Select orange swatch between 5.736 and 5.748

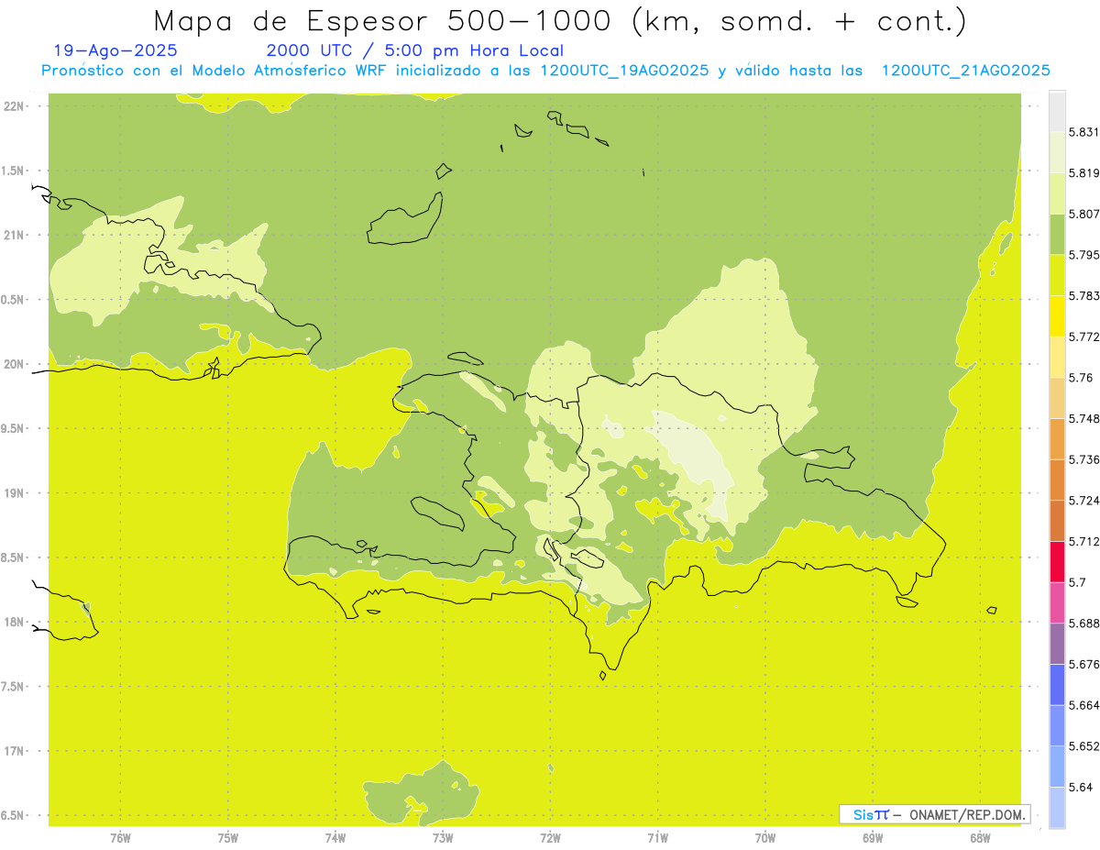tap(1057, 438)
